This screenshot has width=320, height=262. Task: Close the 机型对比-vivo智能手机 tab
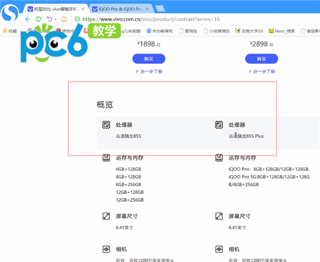point(83,9)
